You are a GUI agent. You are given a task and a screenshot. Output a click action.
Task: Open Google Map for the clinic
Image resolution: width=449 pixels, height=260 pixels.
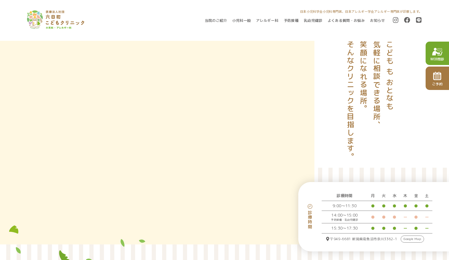(x=412, y=239)
